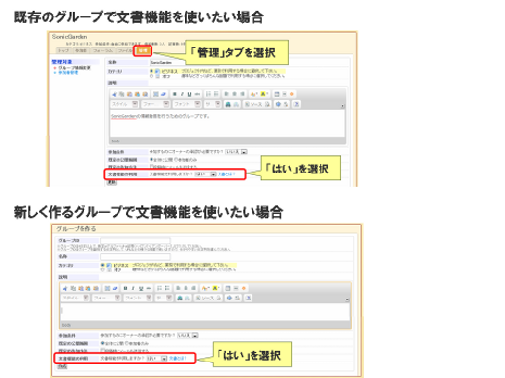Screen dimensions: 505x378
Task: Open 参加条件 dropdown in グループを作る form
Action: point(187,335)
